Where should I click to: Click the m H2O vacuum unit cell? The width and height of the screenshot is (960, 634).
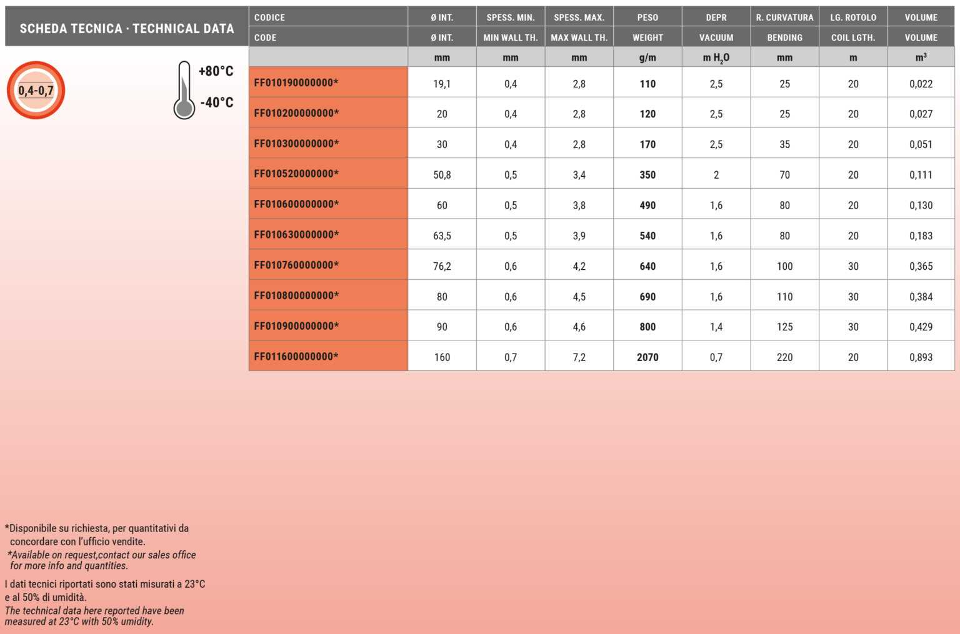tap(716, 57)
